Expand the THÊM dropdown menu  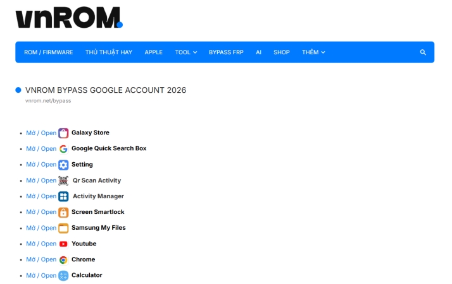click(x=313, y=52)
